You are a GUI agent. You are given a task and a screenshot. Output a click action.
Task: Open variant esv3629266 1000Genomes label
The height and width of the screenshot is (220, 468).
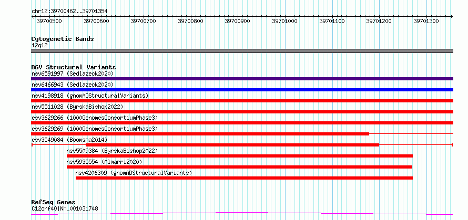[x=95, y=118]
